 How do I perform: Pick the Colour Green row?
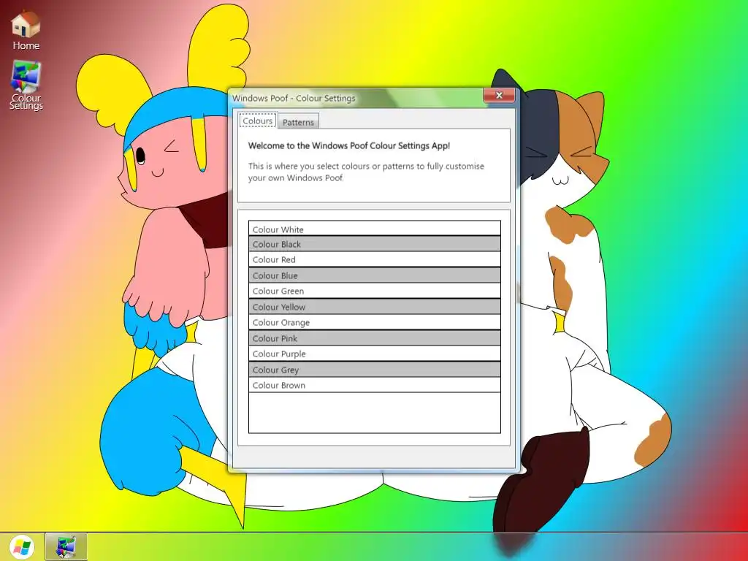(x=375, y=291)
